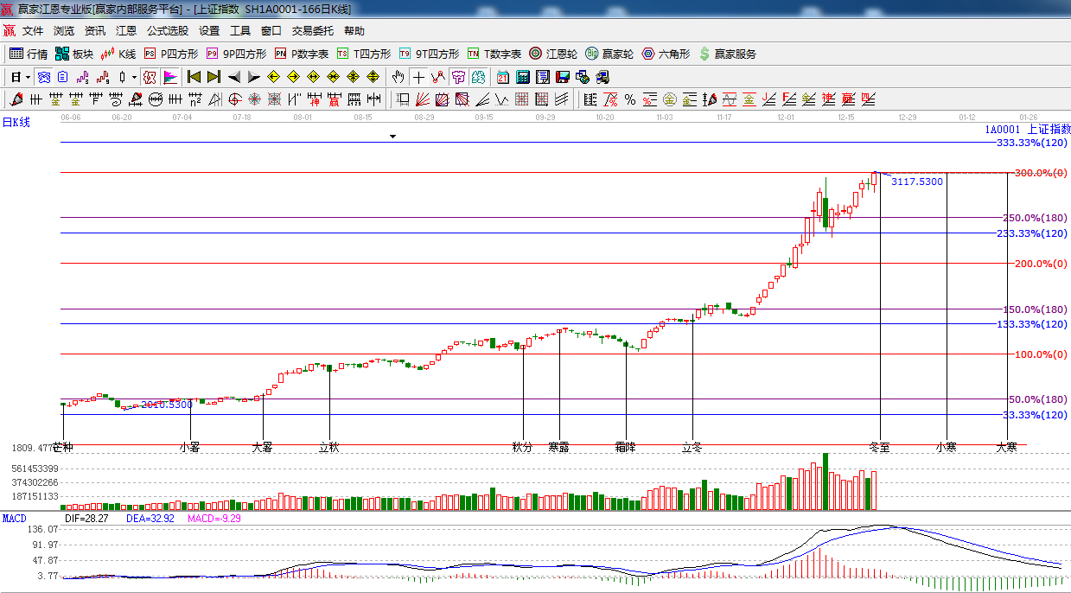This screenshot has height=593, width=1071.
Task: Select the hand pan tool
Action: click(x=398, y=77)
